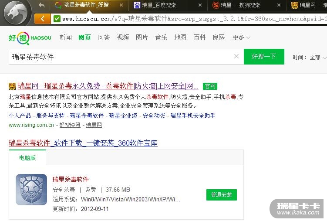This screenshot has width=327, height=221.
Task: Click the Haosou logo
Action: tap(30, 38)
